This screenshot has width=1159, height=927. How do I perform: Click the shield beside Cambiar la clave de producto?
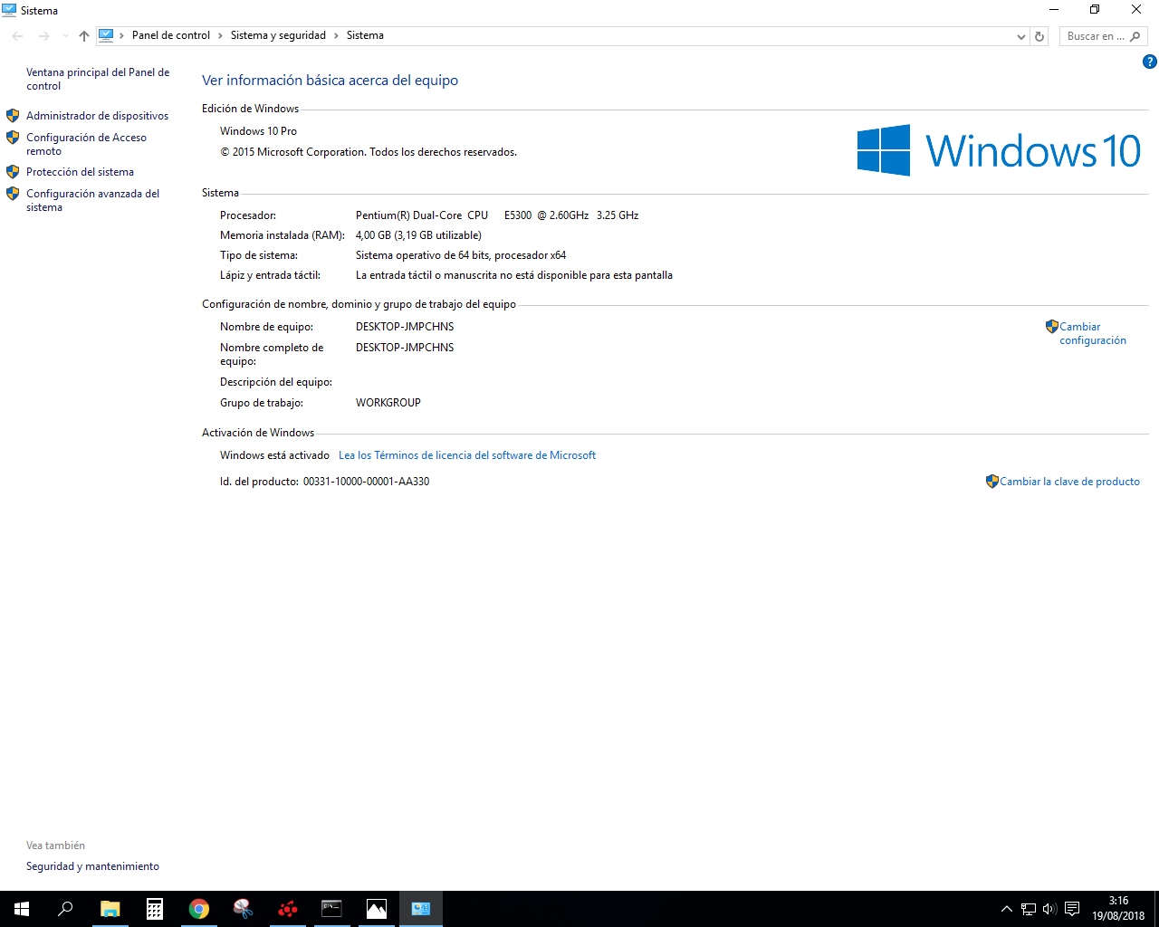click(x=992, y=482)
